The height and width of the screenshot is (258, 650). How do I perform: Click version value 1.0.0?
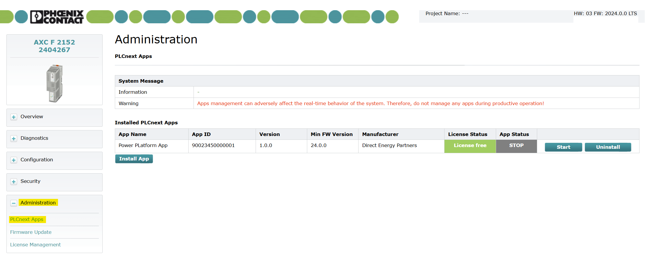coord(266,145)
